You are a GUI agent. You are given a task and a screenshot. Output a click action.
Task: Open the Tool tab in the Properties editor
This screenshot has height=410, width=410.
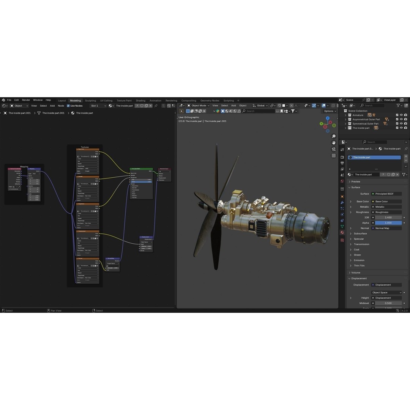pos(342,150)
